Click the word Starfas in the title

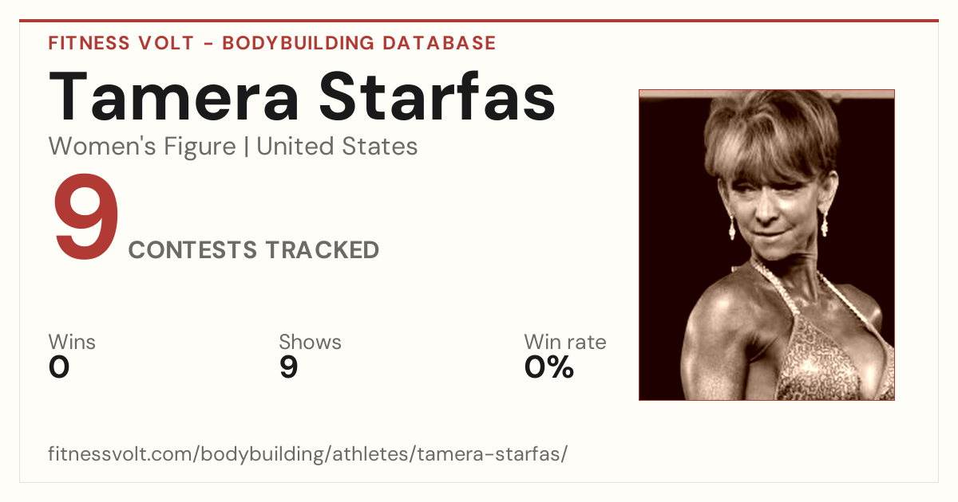(438, 96)
